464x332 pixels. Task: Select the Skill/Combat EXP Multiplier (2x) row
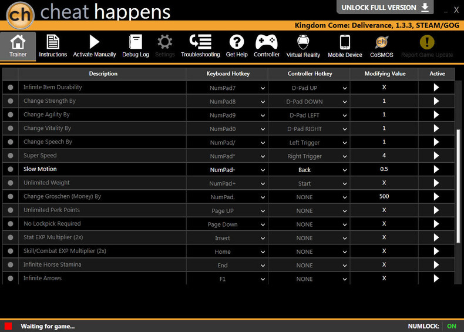[x=228, y=251]
